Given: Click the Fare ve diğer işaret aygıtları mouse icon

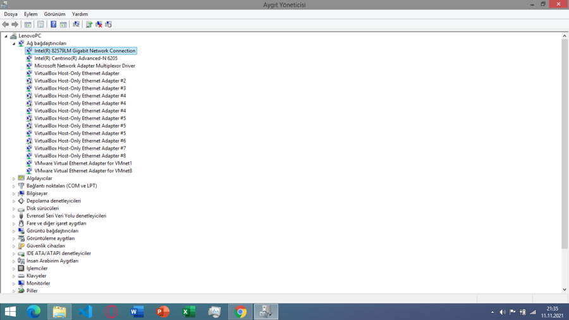Looking at the screenshot, I should pos(21,223).
